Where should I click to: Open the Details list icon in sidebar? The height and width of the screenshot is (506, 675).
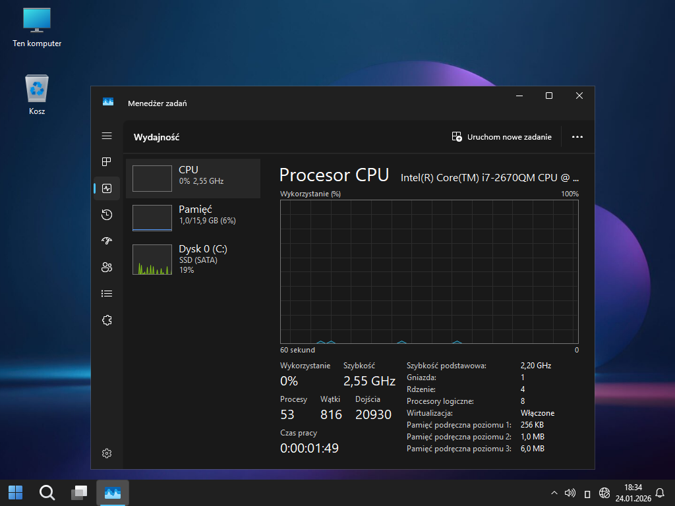107,294
